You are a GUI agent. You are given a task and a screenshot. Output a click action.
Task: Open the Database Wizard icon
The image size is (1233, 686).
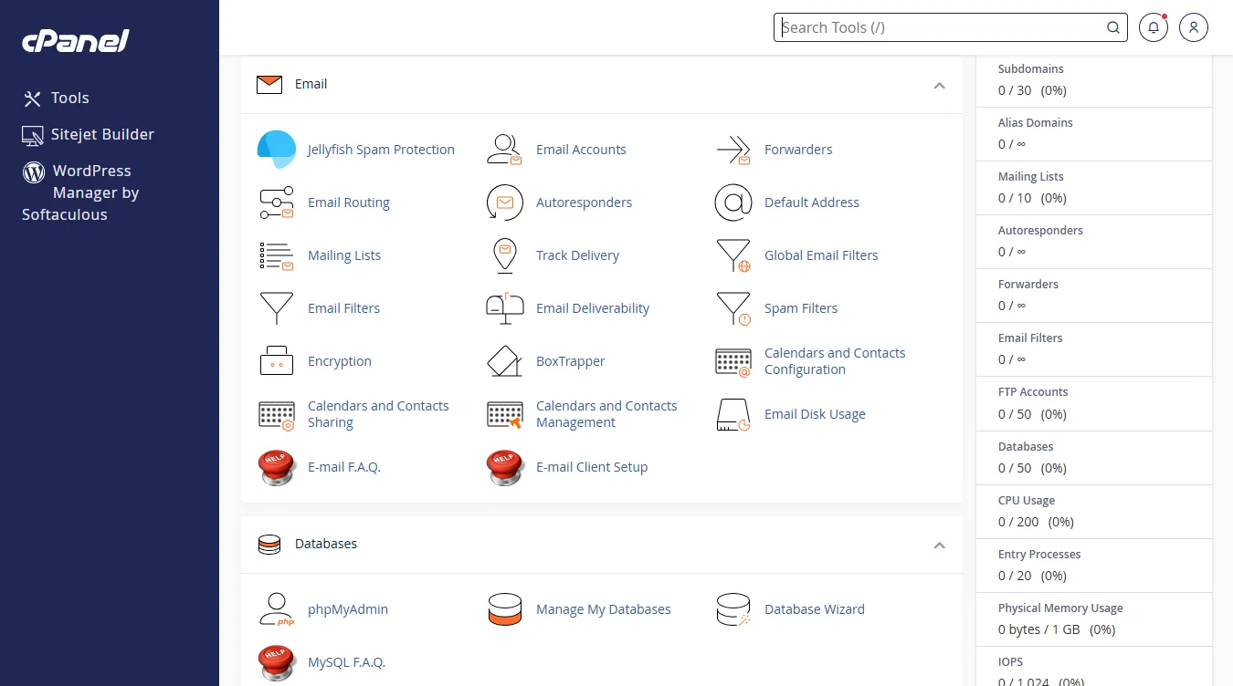pos(732,609)
